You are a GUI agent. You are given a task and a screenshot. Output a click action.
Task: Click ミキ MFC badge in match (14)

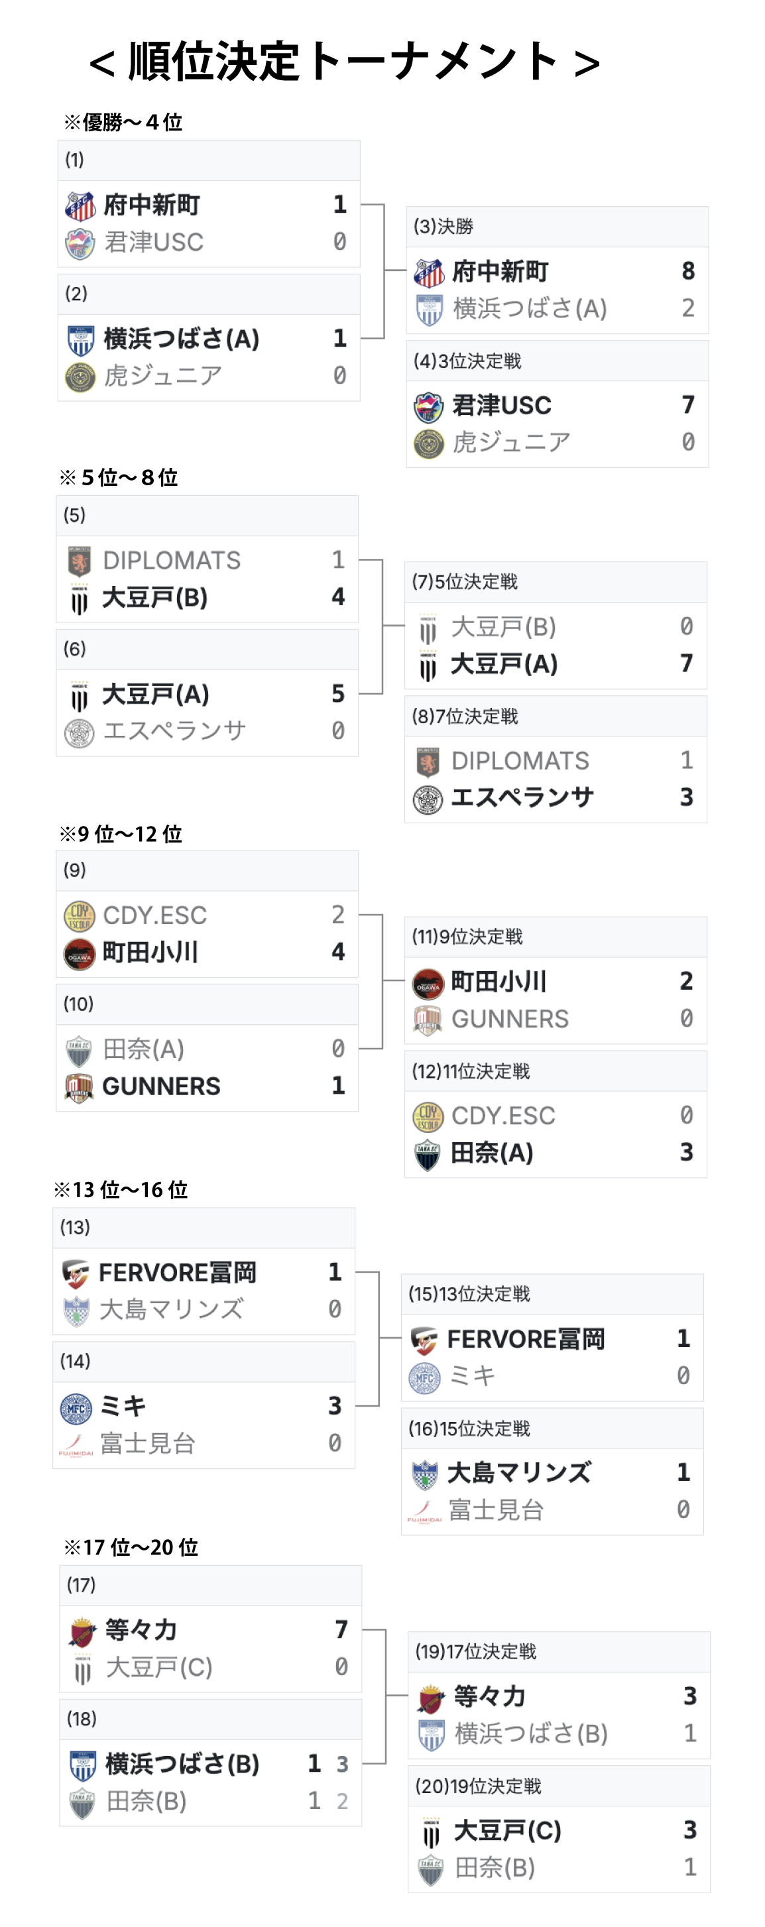(x=76, y=1407)
